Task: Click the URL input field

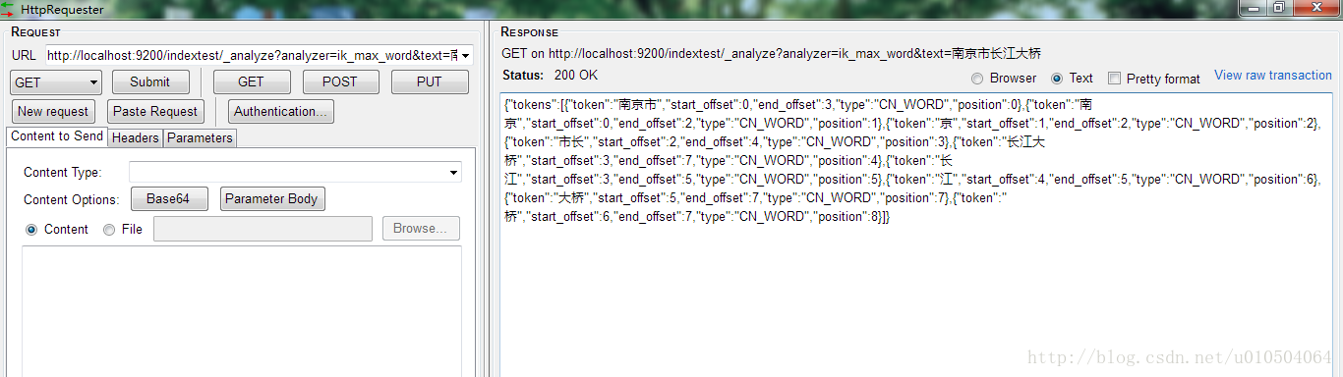Action: click(x=259, y=55)
